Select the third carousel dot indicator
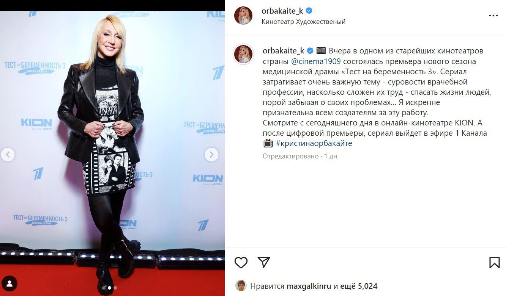Viewport: 506px width, 296px height. coord(115,288)
